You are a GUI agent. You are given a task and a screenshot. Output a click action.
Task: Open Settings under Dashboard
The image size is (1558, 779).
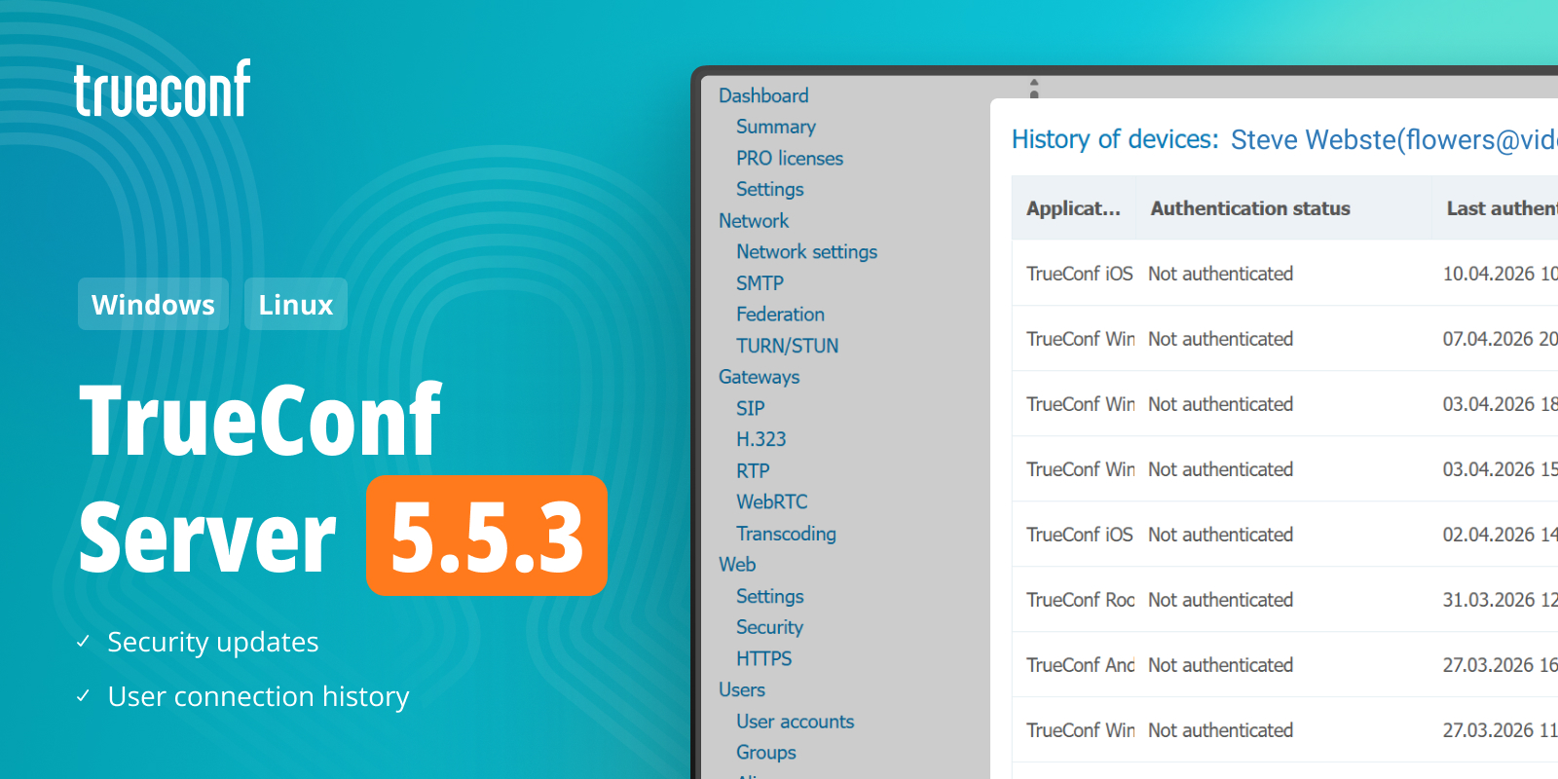point(770,189)
